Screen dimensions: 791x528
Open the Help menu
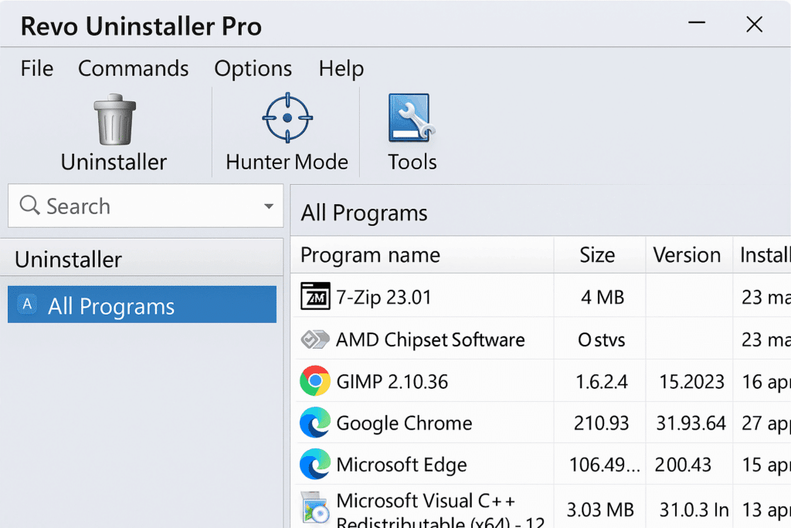coord(341,68)
